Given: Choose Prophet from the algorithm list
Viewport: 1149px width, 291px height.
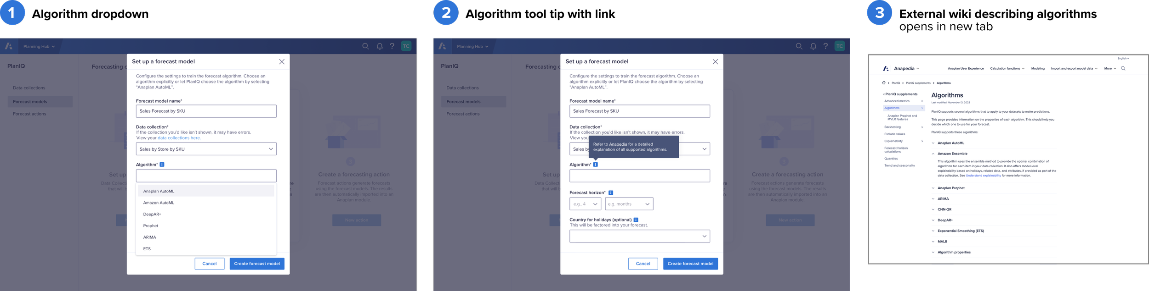Looking at the screenshot, I should click(x=206, y=226).
